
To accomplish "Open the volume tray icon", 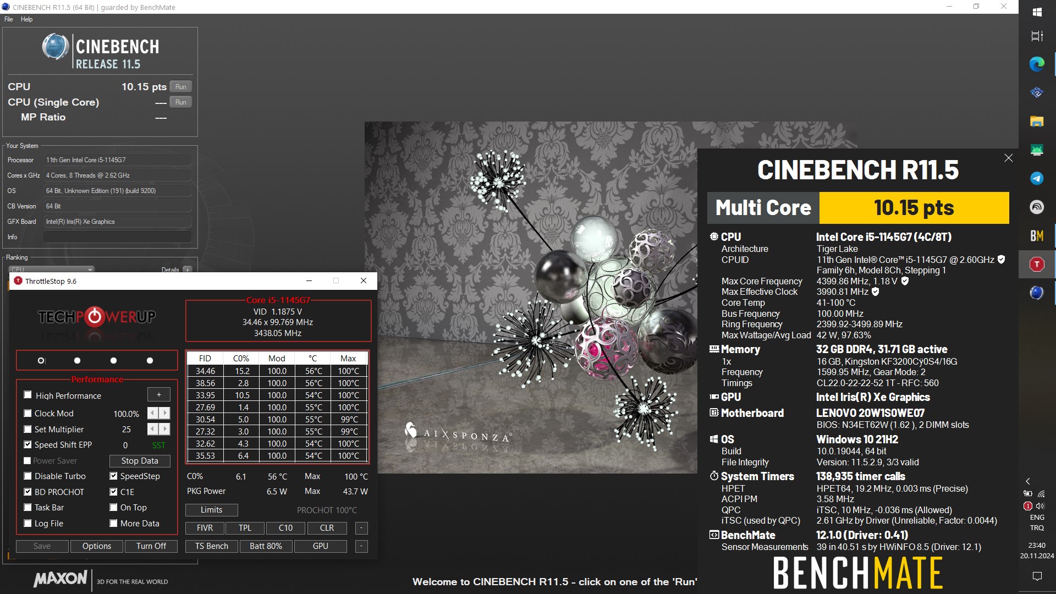I will coord(1040,506).
